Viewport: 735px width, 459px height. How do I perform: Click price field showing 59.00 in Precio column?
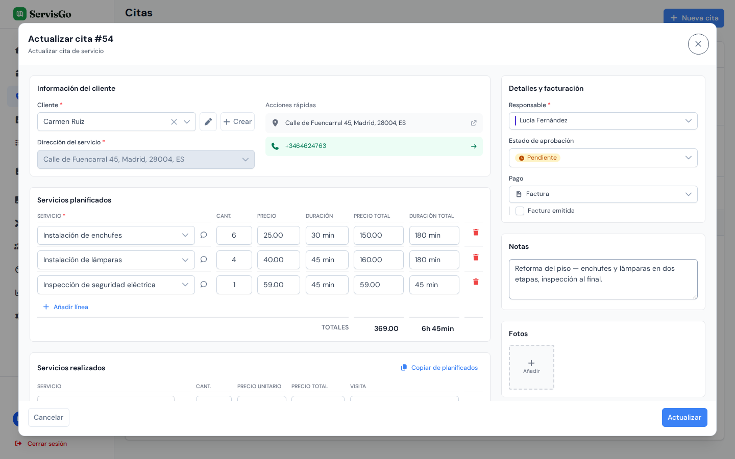[279, 285]
